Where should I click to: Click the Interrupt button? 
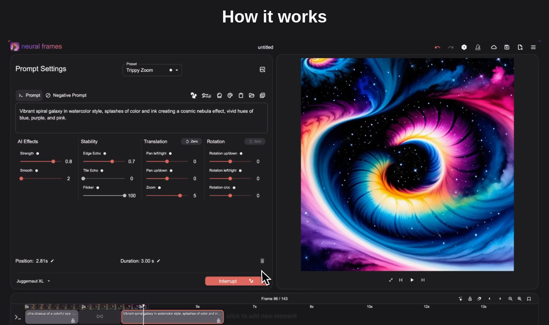pyautogui.click(x=229, y=281)
